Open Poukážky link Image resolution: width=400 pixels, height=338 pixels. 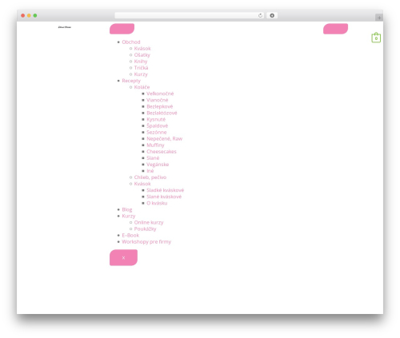(x=145, y=229)
